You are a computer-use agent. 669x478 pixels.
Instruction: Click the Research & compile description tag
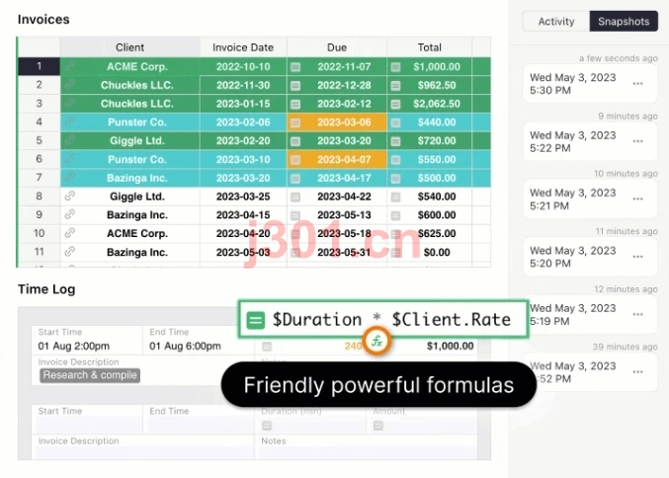pos(90,375)
